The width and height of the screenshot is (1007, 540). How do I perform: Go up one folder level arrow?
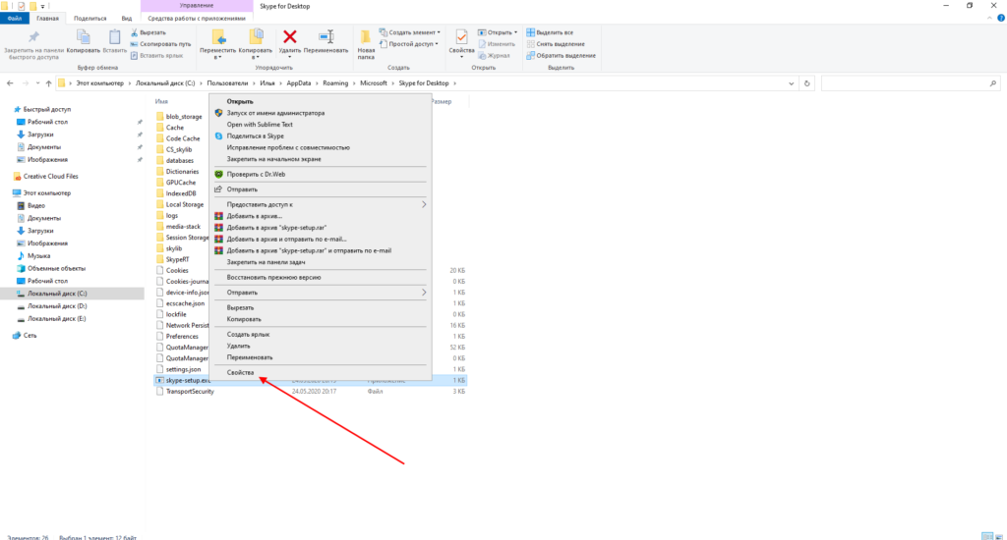pos(48,83)
